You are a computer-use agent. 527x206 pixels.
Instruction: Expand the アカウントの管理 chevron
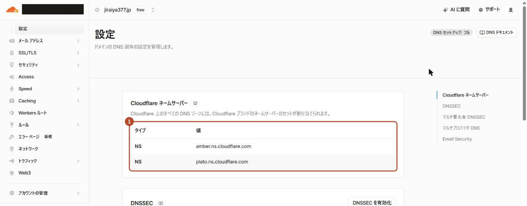[x=78, y=193]
